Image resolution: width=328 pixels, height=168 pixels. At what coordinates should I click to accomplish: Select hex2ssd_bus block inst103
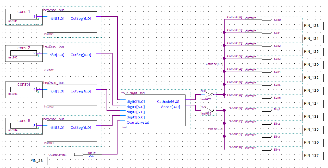point(72,95)
